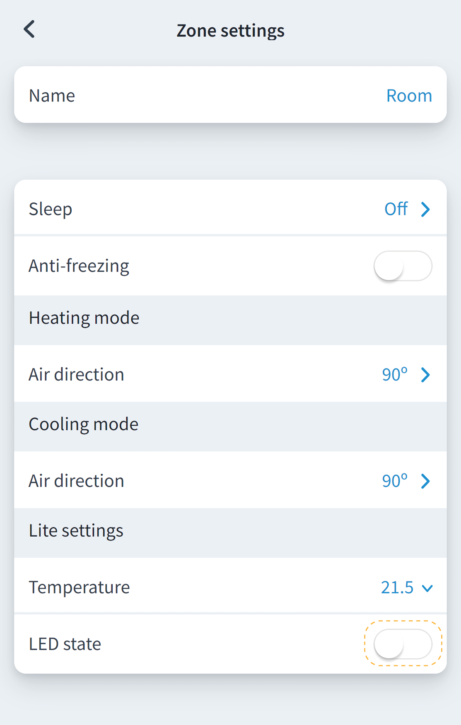Select the Air direction label under Cooling mode
Viewport: 461px width, 725px height.
[x=77, y=481]
